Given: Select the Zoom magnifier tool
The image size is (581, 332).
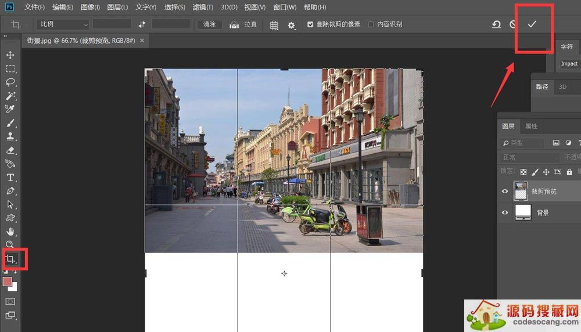Looking at the screenshot, I should 10,244.
